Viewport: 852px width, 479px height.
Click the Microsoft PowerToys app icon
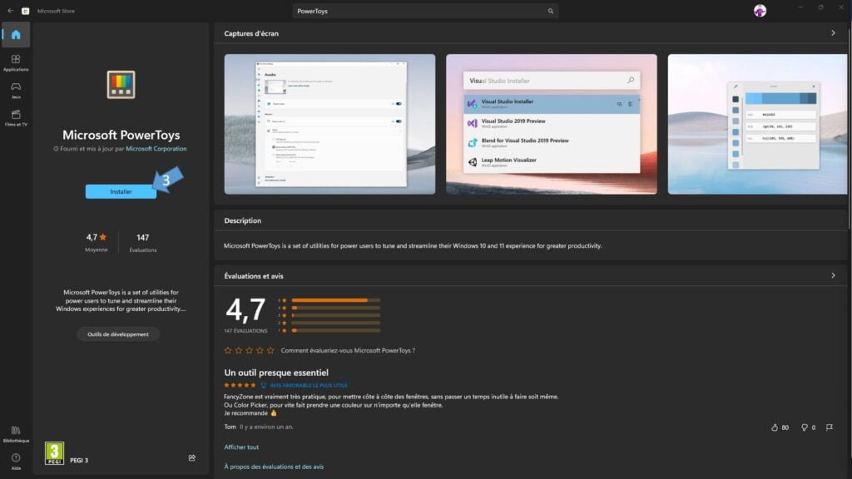click(x=121, y=85)
